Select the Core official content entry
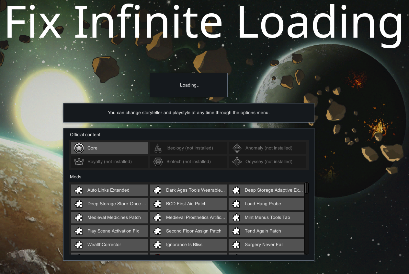This screenshot has height=274, width=409. (x=110, y=148)
